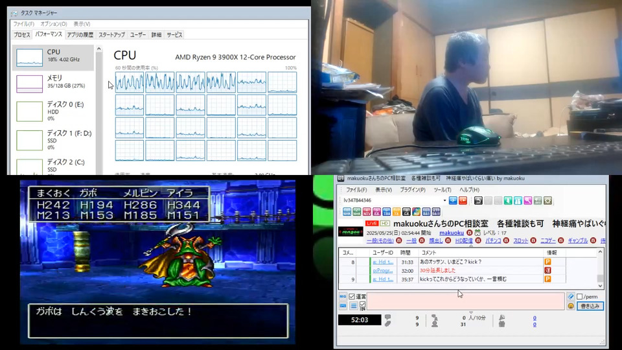
Task: Open the ギャンブル tag link
Action: pyautogui.click(x=577, y=240)
